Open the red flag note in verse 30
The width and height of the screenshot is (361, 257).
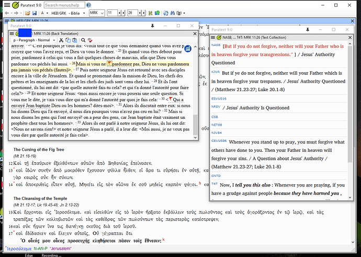click(171, 99)
